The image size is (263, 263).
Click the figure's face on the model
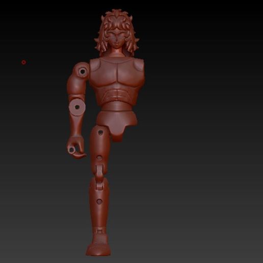(116, 39)
